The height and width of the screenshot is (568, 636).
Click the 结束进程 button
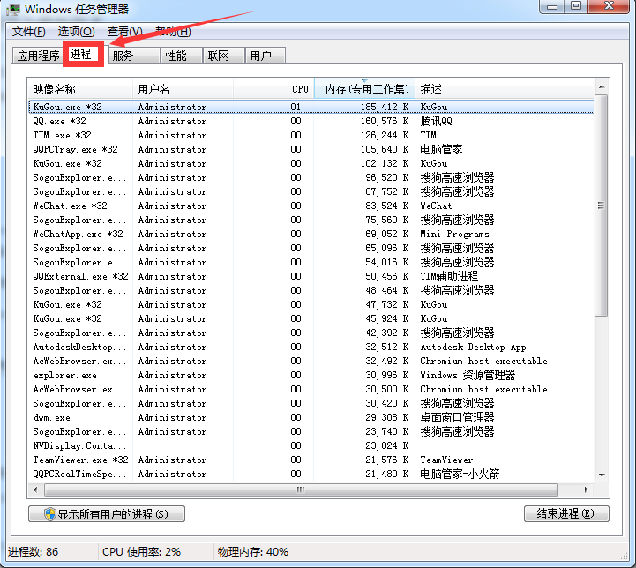566,513
